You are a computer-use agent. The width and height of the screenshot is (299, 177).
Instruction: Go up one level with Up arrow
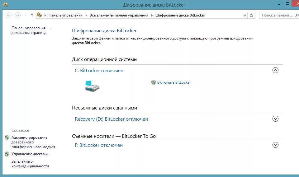pos(32,15)
